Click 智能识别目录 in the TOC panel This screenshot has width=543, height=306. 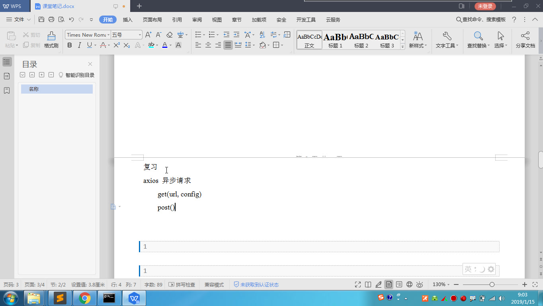(x=76, y=75)
